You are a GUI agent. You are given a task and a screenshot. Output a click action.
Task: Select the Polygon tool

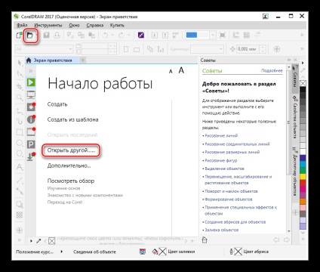[x=20, y=153]
